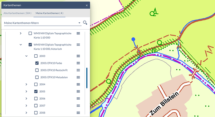This screenshot has height=117, width=215.
Task: Switch to Alle Kartenthemen (584) tab
Action: 17,13
